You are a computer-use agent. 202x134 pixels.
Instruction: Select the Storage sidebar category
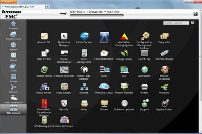click(13, 78)
